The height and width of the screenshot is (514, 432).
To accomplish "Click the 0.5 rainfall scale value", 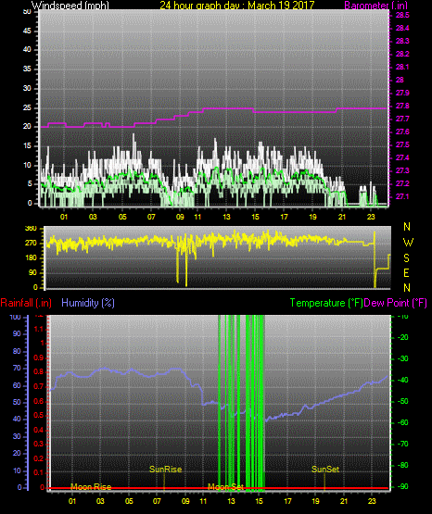I will (39, 415).
